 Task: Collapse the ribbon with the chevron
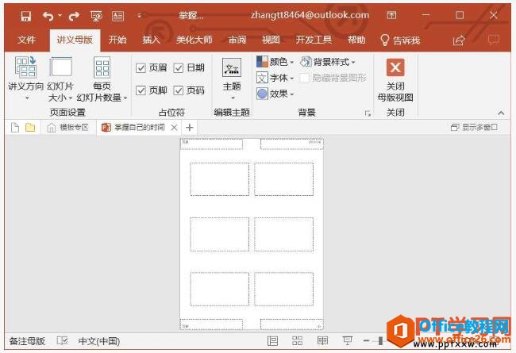click(x=501, y=113)
